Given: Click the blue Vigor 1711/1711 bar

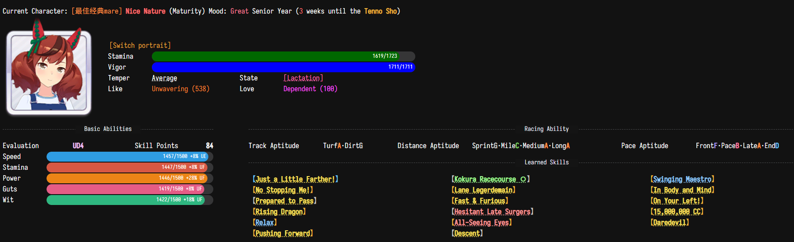Looking at the screenshot, I should pos(283,67).
